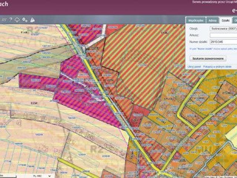Click the three-slash measure icon in toolbar

tap(4, 20)
